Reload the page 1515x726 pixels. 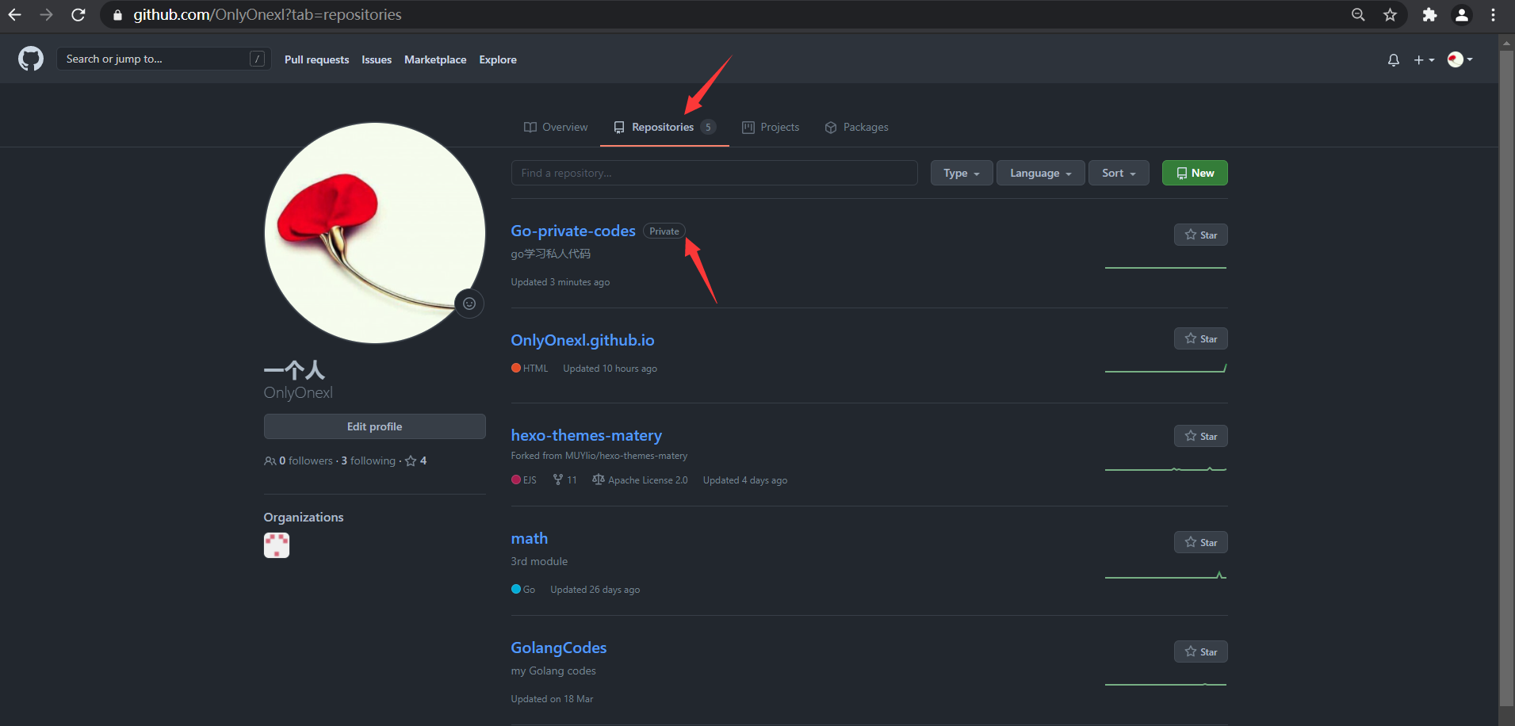pos(78,14)
